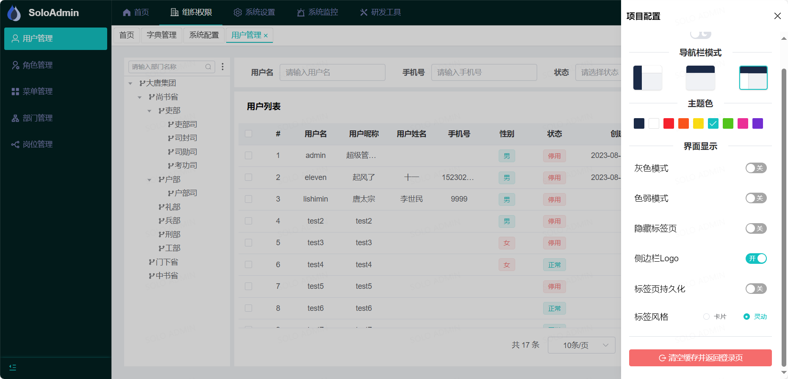Switch to the 字典管理 tab

(161, 35)
